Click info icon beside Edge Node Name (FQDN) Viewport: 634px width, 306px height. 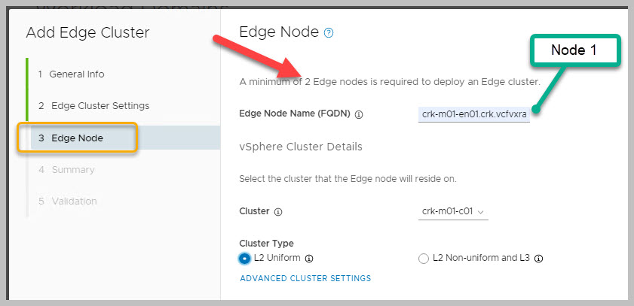click(359, 115)
